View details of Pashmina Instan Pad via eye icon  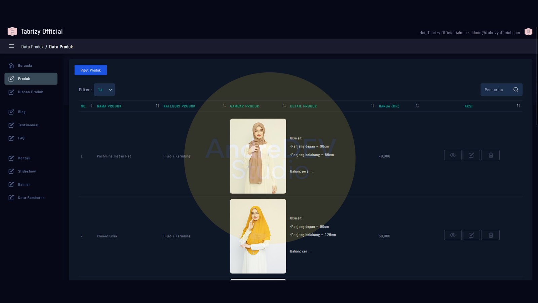click(453, 155)
